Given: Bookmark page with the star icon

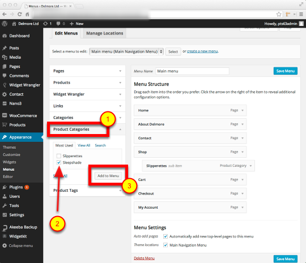Looking at the screenshot, I should click(x=279, y=14).
